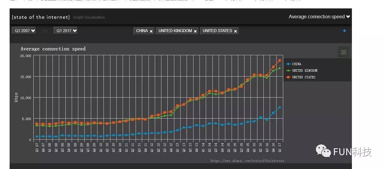
Task: Open the Q3 2007 start date dropdown
Action: [24, 31]
